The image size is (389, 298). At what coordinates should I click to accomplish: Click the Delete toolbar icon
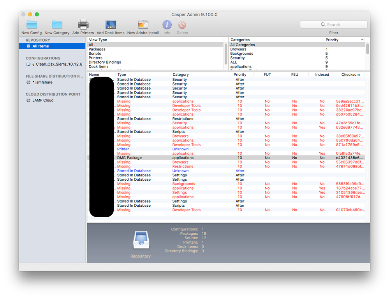click(182, 25)
